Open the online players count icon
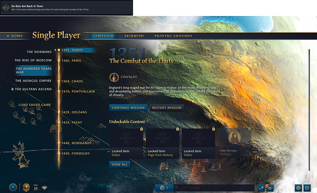The height and width of the screenshot is (193, 317). tap(163, 187)
